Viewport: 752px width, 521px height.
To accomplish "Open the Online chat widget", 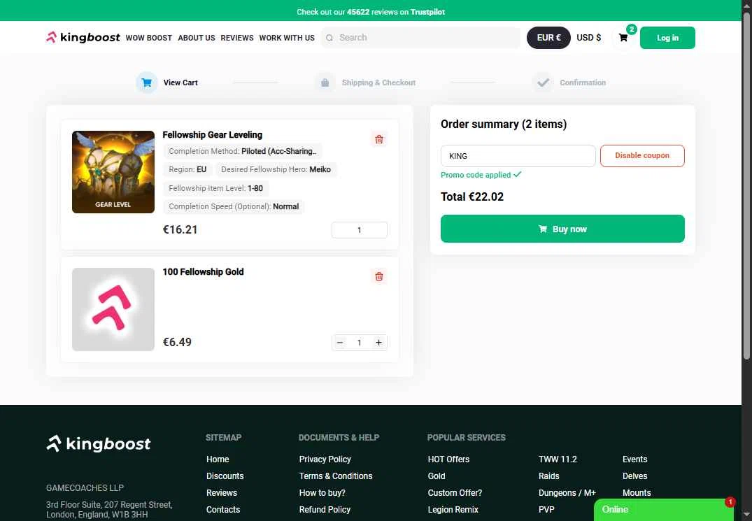I will tap(663, 510).
